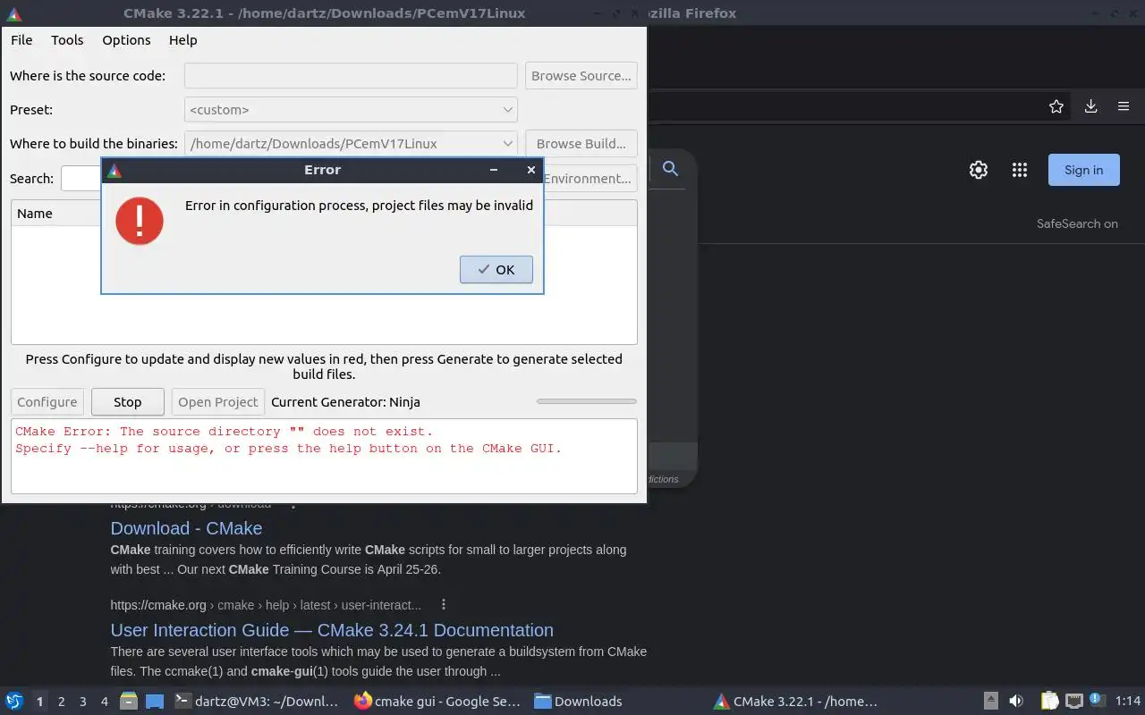Switch to the Firefox cmake gui taskbar entry
The width and height of the screenshot is (1145, 715).
coord(437,702)
